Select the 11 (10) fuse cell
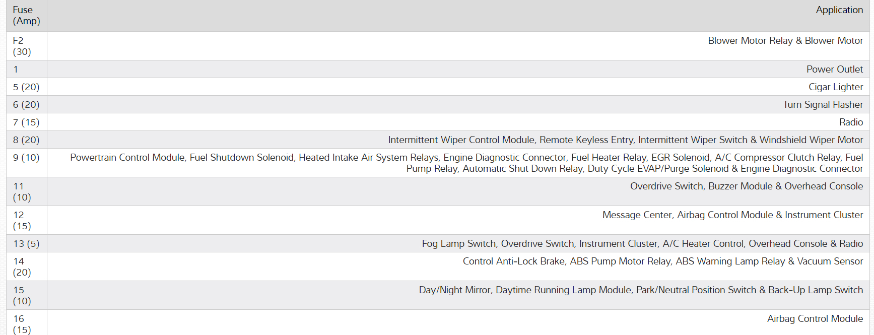 [22, 191]
